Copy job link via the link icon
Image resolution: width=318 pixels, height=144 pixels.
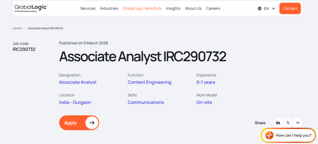coord(298,123)
